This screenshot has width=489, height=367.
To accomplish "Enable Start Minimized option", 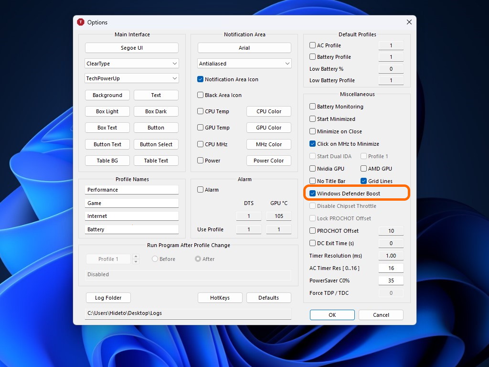I will pos(312,119).
